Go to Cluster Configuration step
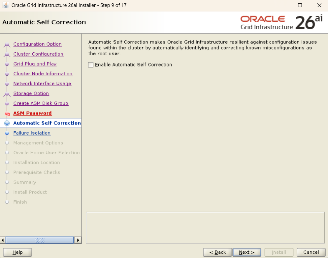328x258 pixels. click(x=38, y=54)
